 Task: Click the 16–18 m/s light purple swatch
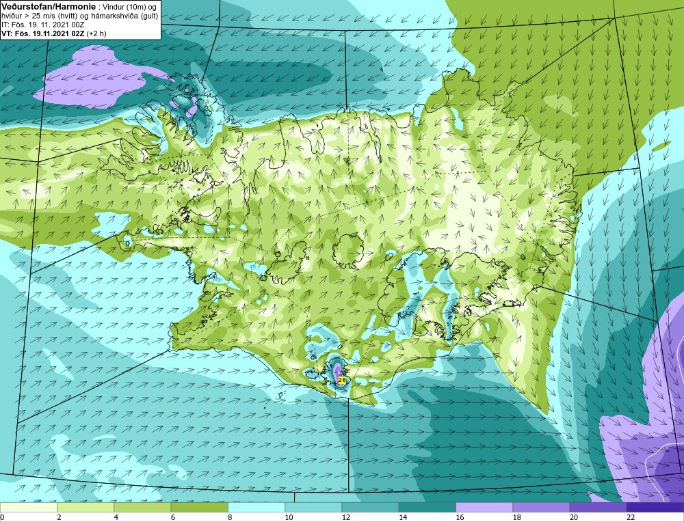(x=484, y=507)
